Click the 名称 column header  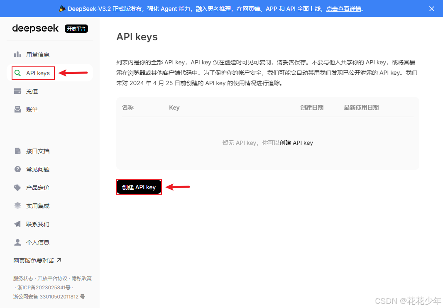[128, 108]
